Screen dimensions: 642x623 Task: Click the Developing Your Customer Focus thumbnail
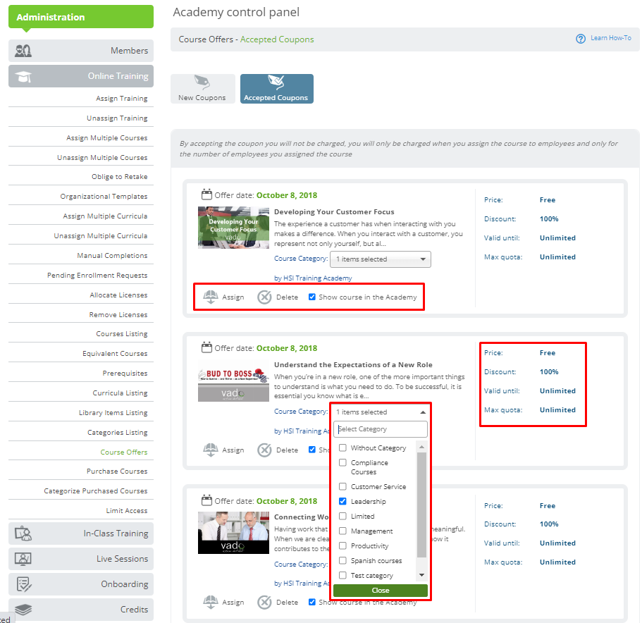[233, 228]
